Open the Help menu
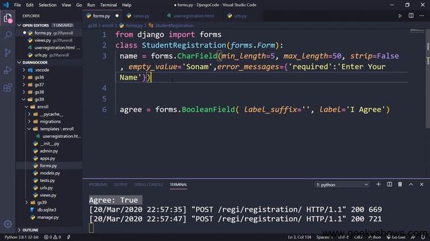 tap(126, 5)
